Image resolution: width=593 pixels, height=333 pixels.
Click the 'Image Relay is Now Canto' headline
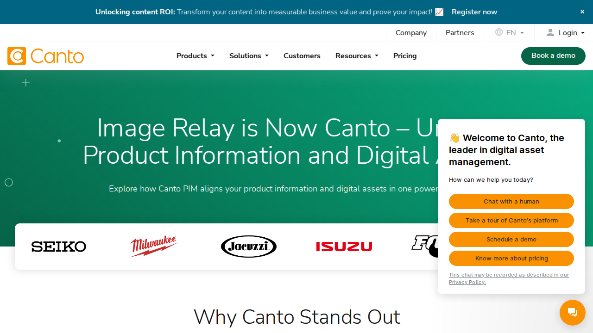click(260, 142)
